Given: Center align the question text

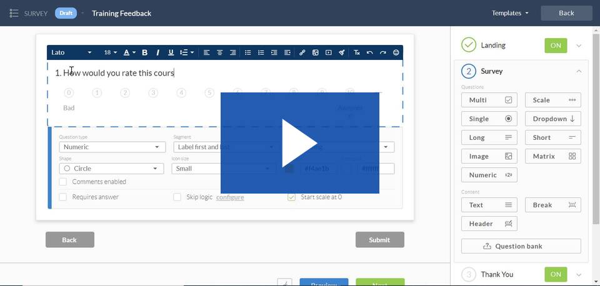Looking at the screenshot, I should click(219, 52).
